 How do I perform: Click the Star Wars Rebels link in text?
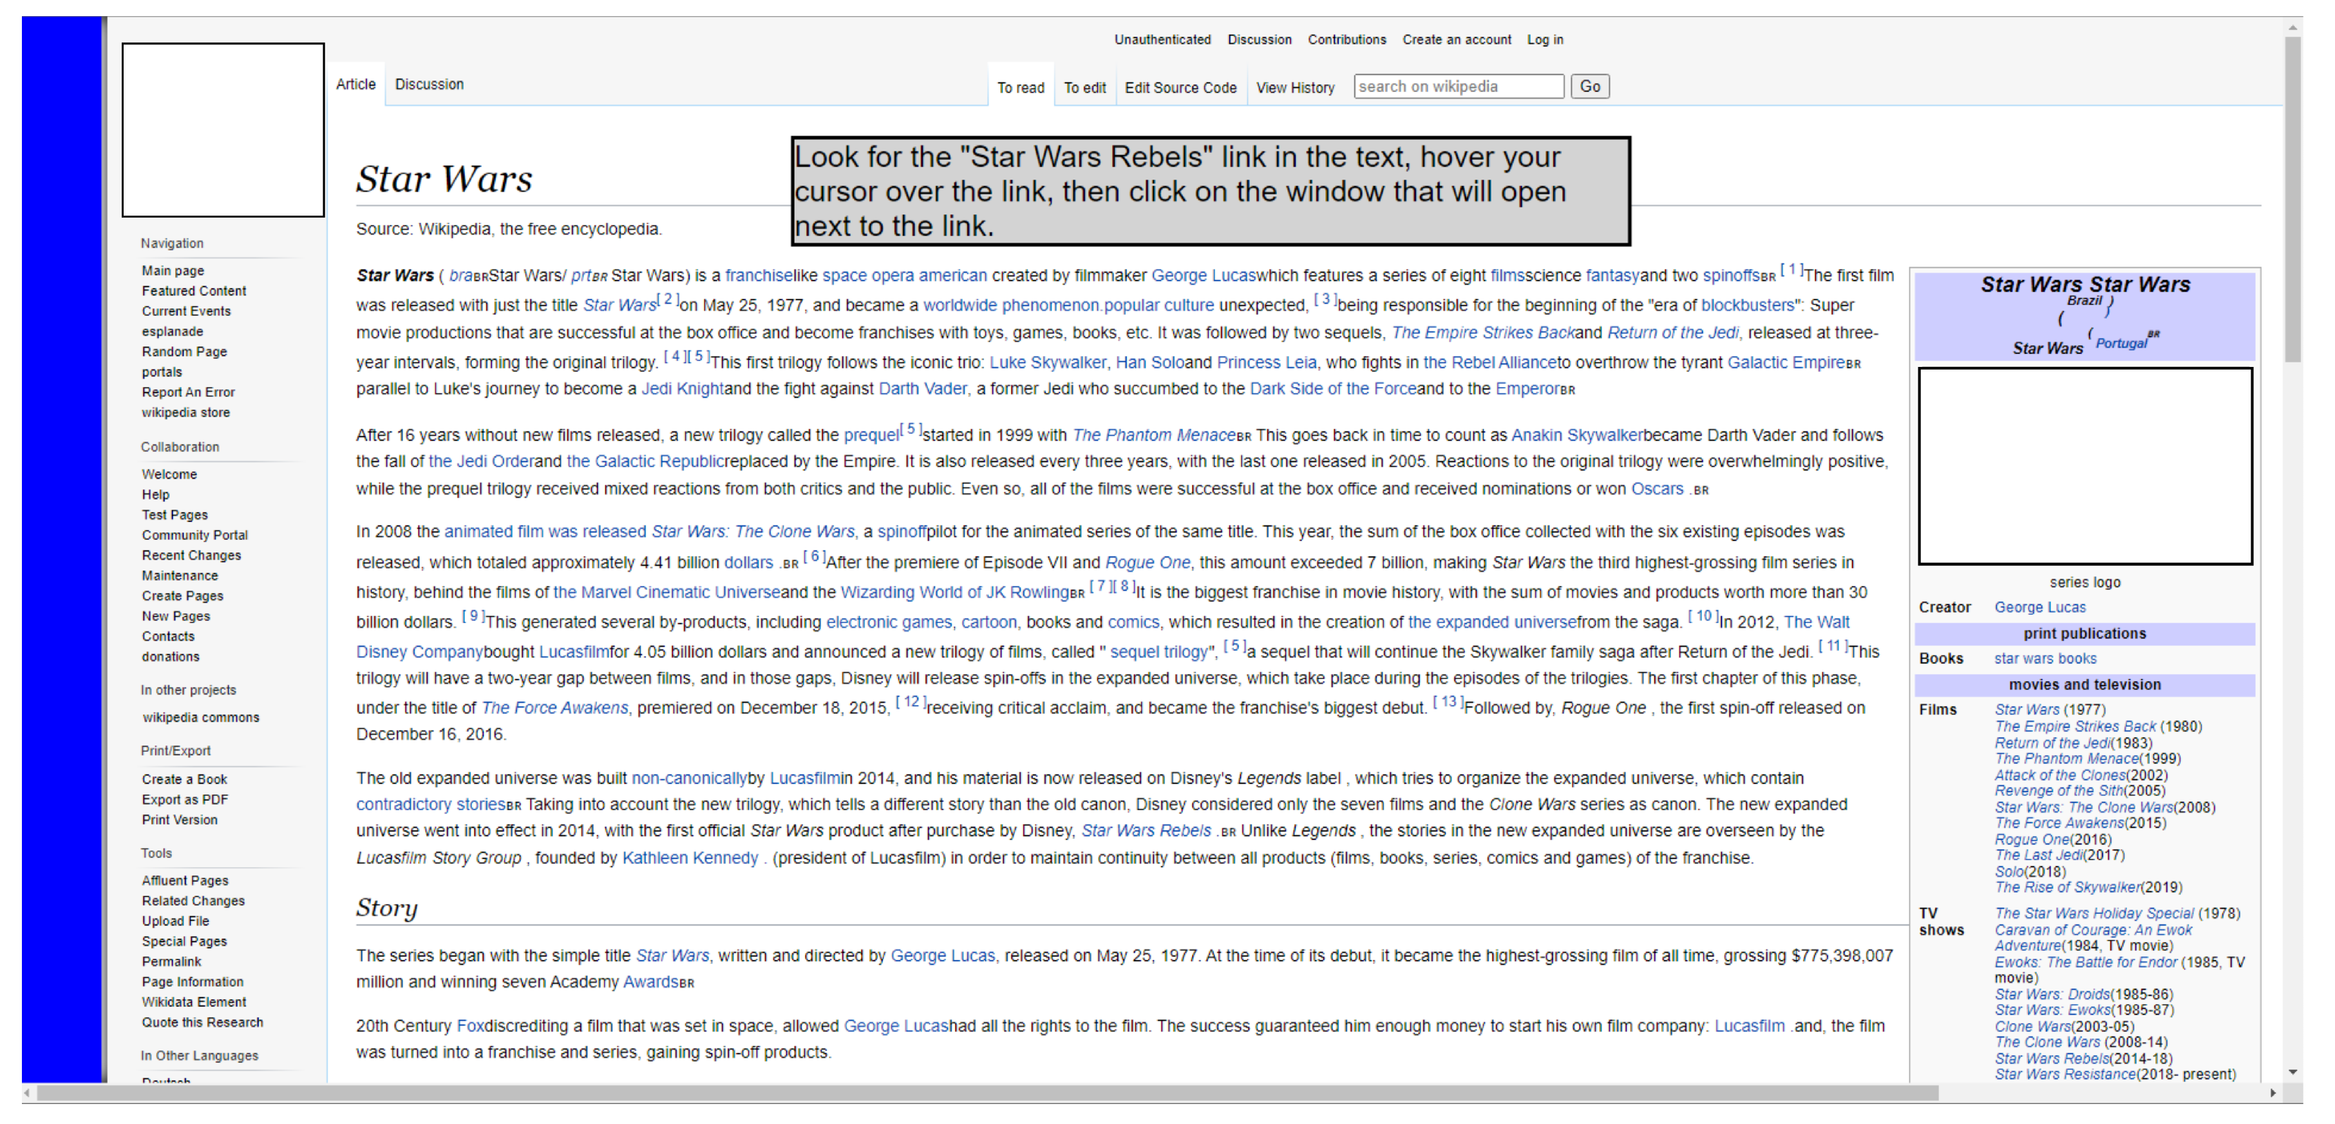pos(1146,831)
